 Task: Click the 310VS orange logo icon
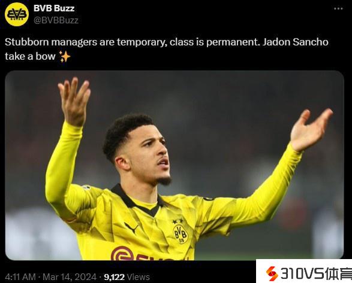point(272,273)
